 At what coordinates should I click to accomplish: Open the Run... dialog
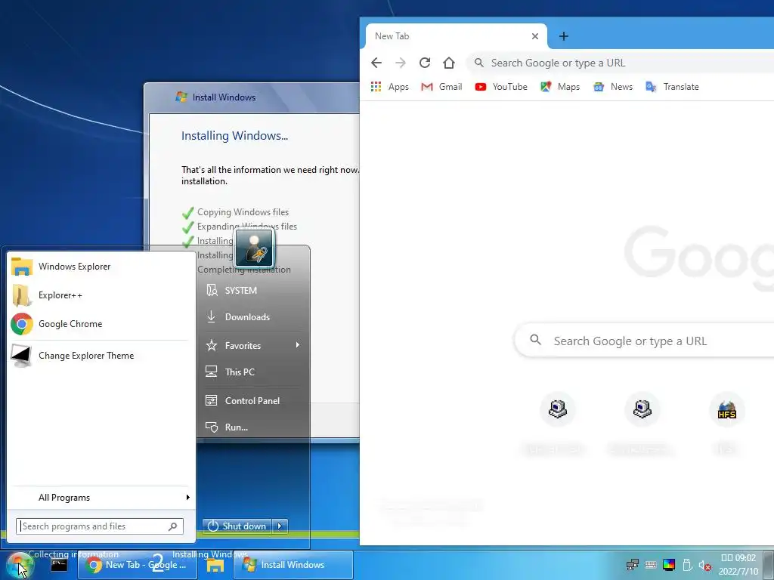(252, 427)
